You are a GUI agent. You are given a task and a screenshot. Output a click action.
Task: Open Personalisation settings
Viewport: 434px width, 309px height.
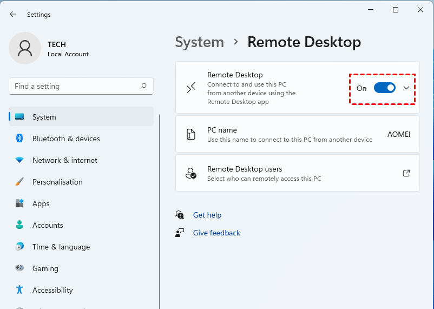[x=81, y=182]
